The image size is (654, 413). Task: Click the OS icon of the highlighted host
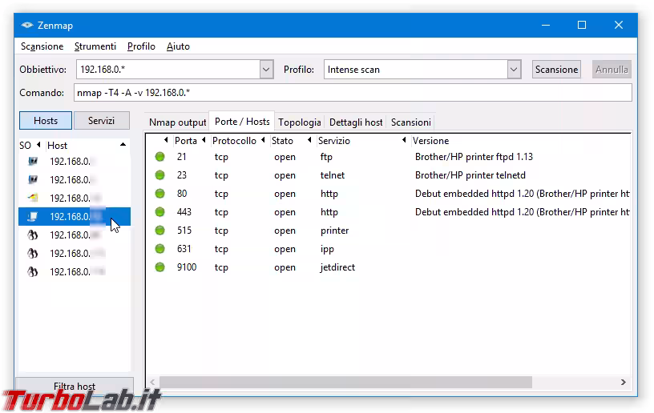point(33,216)
